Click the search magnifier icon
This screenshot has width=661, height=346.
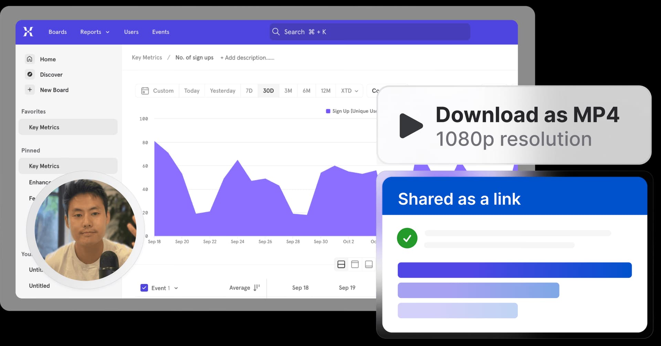[x=276, y=32]
